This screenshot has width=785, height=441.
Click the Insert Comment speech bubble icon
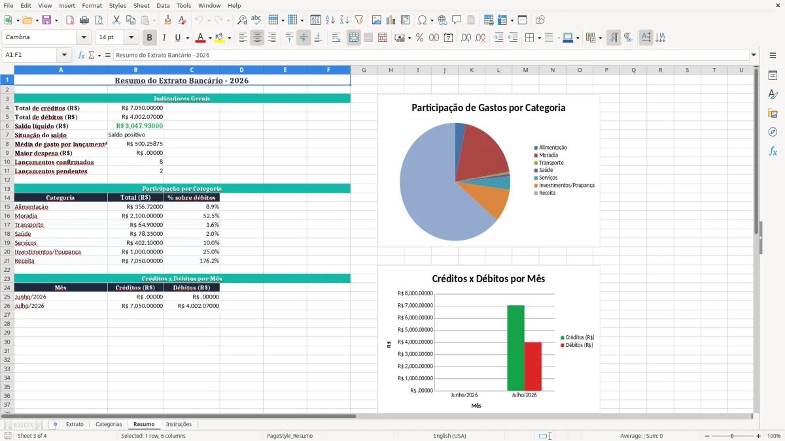click(x=457, y=20)
